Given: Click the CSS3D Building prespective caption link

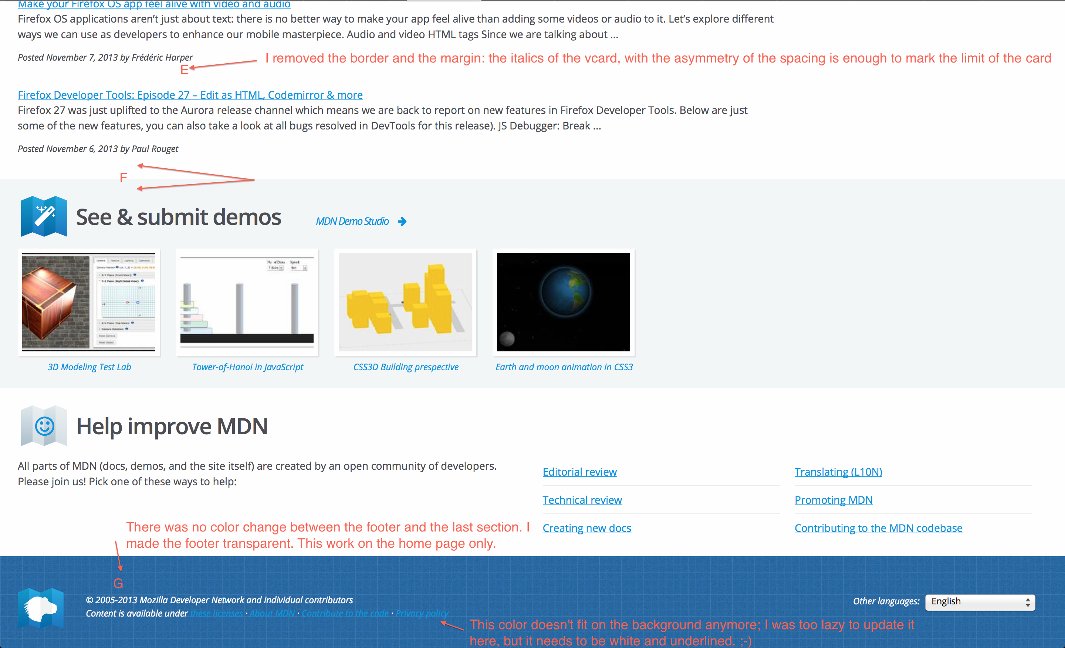Looking at the screenshot, I should pyautogui.click(x=406, y=367).
